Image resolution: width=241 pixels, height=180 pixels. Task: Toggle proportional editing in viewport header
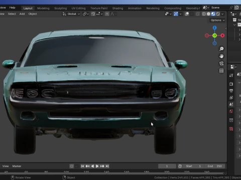107,14
